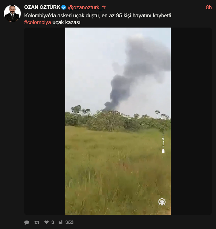Play the embedded crash video
Screen dimensions: 216x229
[x=118, y=121]
